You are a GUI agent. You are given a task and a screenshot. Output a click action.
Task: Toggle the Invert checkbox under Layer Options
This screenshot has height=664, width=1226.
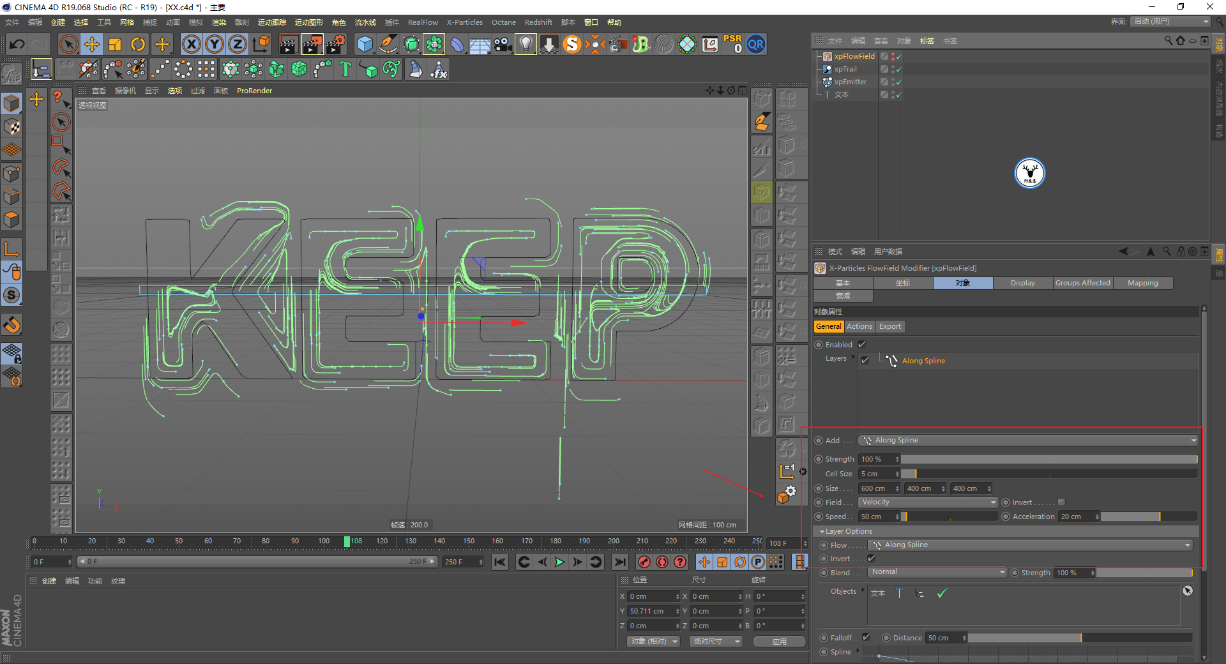coord(871,559)
